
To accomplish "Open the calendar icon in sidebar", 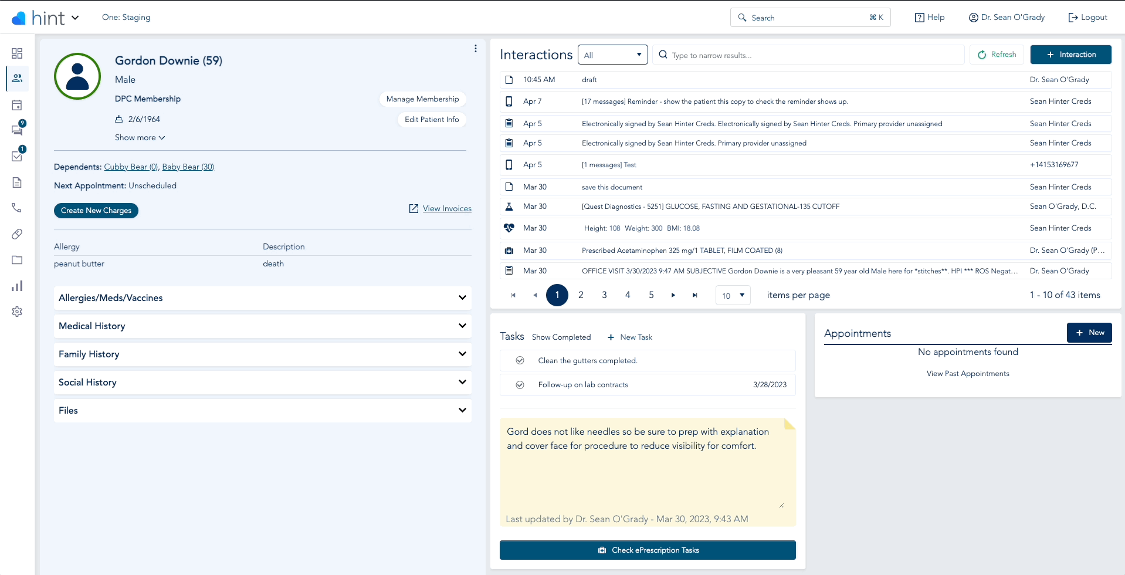I will [17, 106].
